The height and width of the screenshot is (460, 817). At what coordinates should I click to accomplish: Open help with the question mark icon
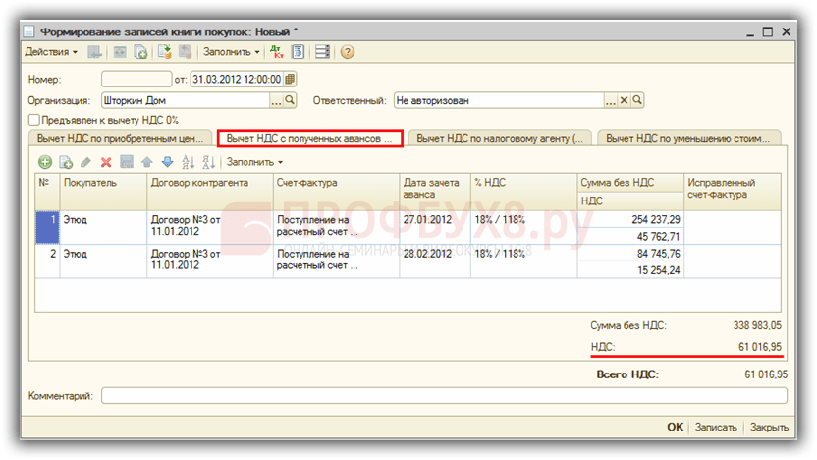tap(347, 52)
